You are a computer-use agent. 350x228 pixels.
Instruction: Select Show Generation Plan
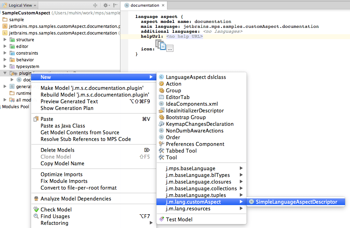pos(94,108)
